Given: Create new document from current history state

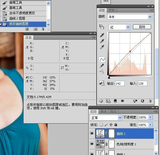Looking at the screenshot, I should click(27, 29).
